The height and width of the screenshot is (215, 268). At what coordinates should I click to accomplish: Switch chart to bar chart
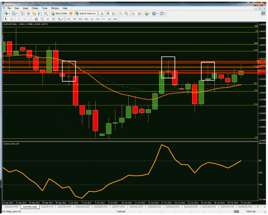102,13
